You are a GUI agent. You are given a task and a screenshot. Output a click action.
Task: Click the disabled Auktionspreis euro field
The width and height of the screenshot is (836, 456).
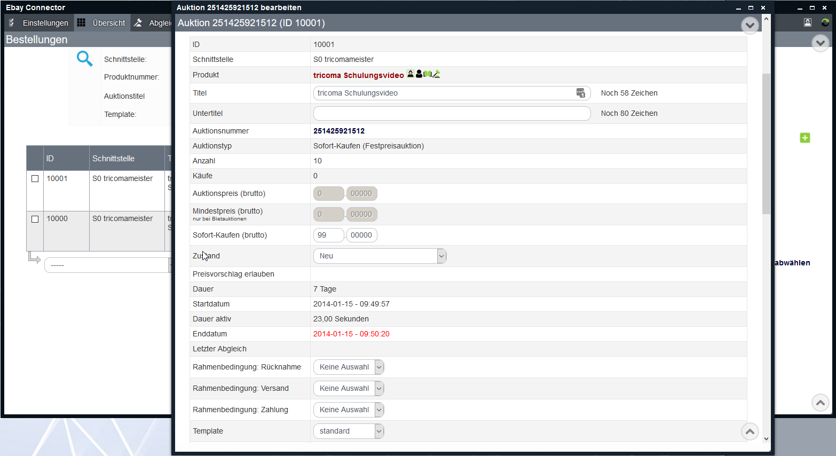click(x=328, y=193)
